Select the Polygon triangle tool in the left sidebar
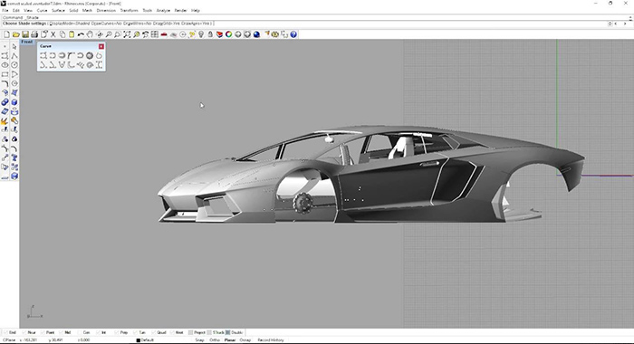 point(14,74)
